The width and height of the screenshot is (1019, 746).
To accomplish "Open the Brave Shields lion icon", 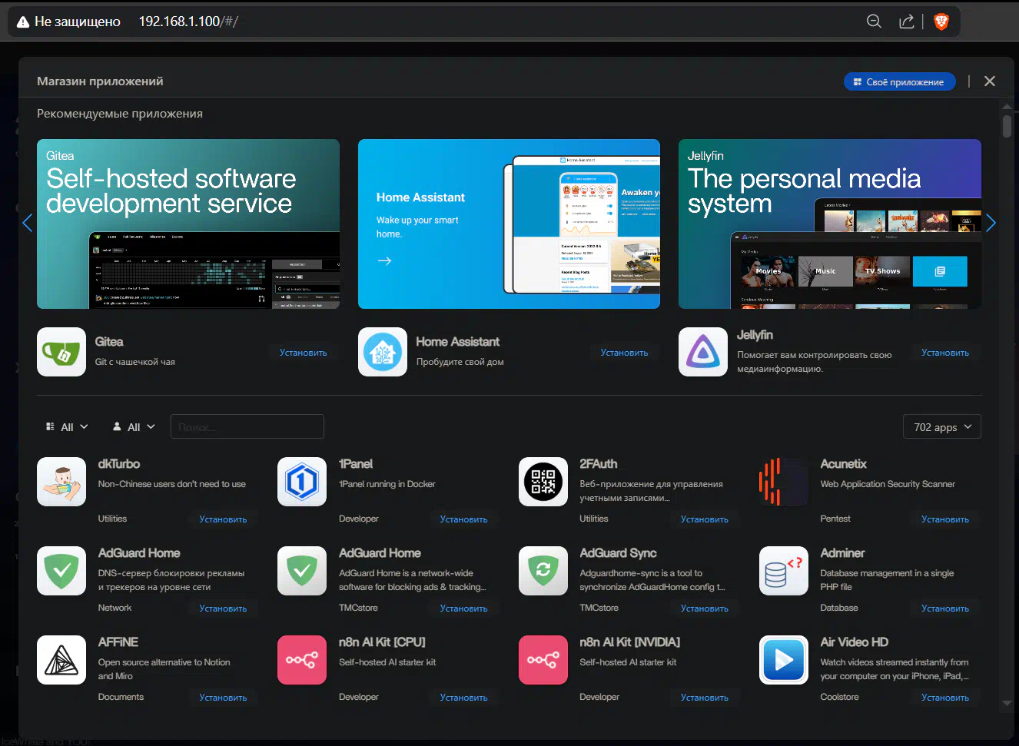I will point(941,22).
